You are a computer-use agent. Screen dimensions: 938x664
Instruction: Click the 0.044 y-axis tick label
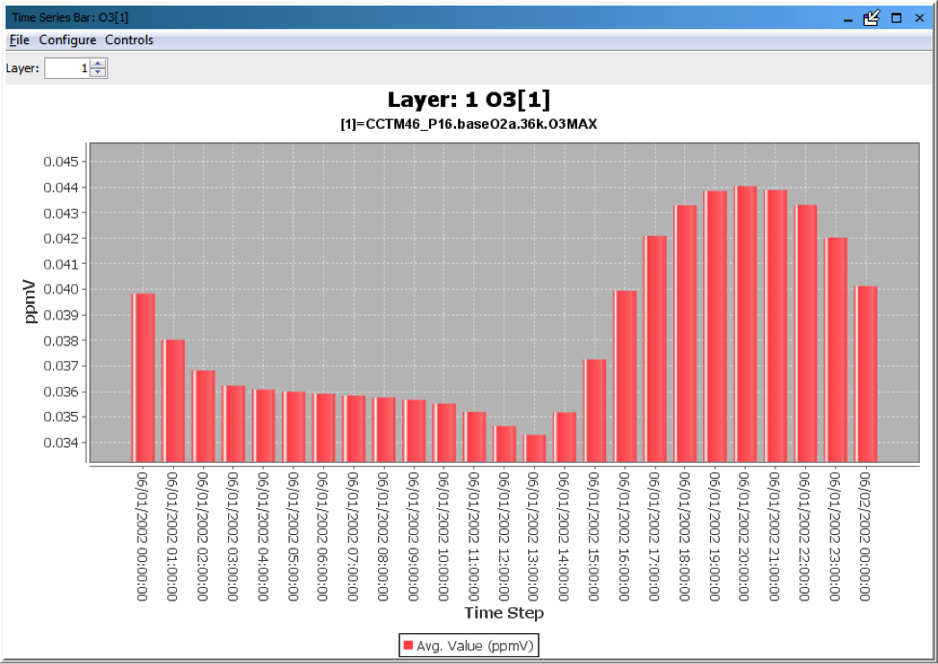point(61,188)
